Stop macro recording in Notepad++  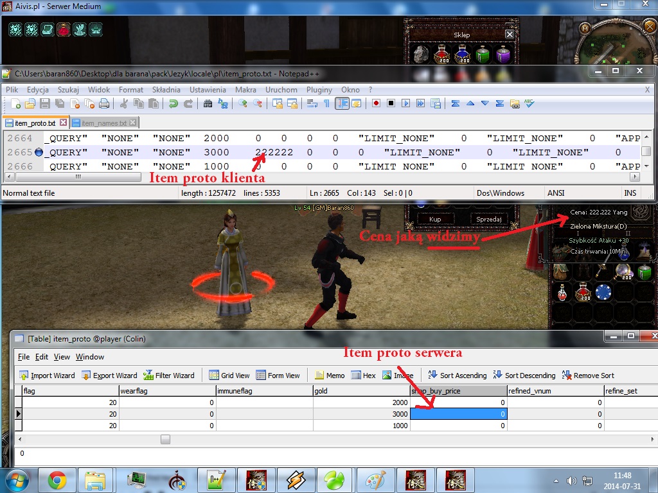point(391,103)
